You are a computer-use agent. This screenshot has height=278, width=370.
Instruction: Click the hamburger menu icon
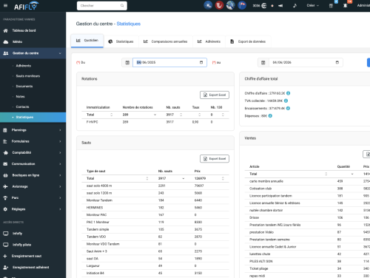pos(5,5)
